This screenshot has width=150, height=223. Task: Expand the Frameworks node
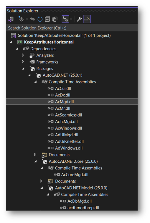click(23, 62)
